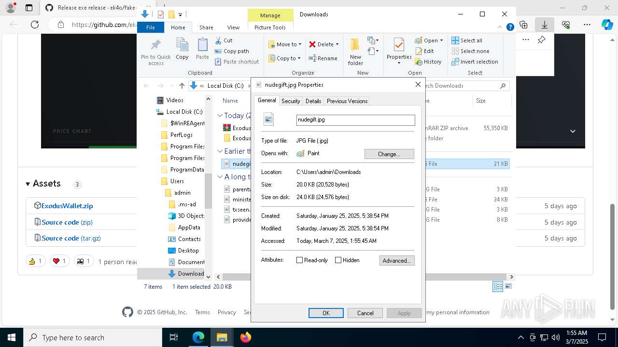Open the File menu in Explorer
Image resolution: width=618 pixels, height=347 pixels.
tap(151, 27)
